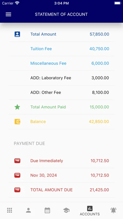Tap the card icon beside TOTAL AMOUNT DUE
This screenshot has width=123, height=219.
(x=17, y=190)
